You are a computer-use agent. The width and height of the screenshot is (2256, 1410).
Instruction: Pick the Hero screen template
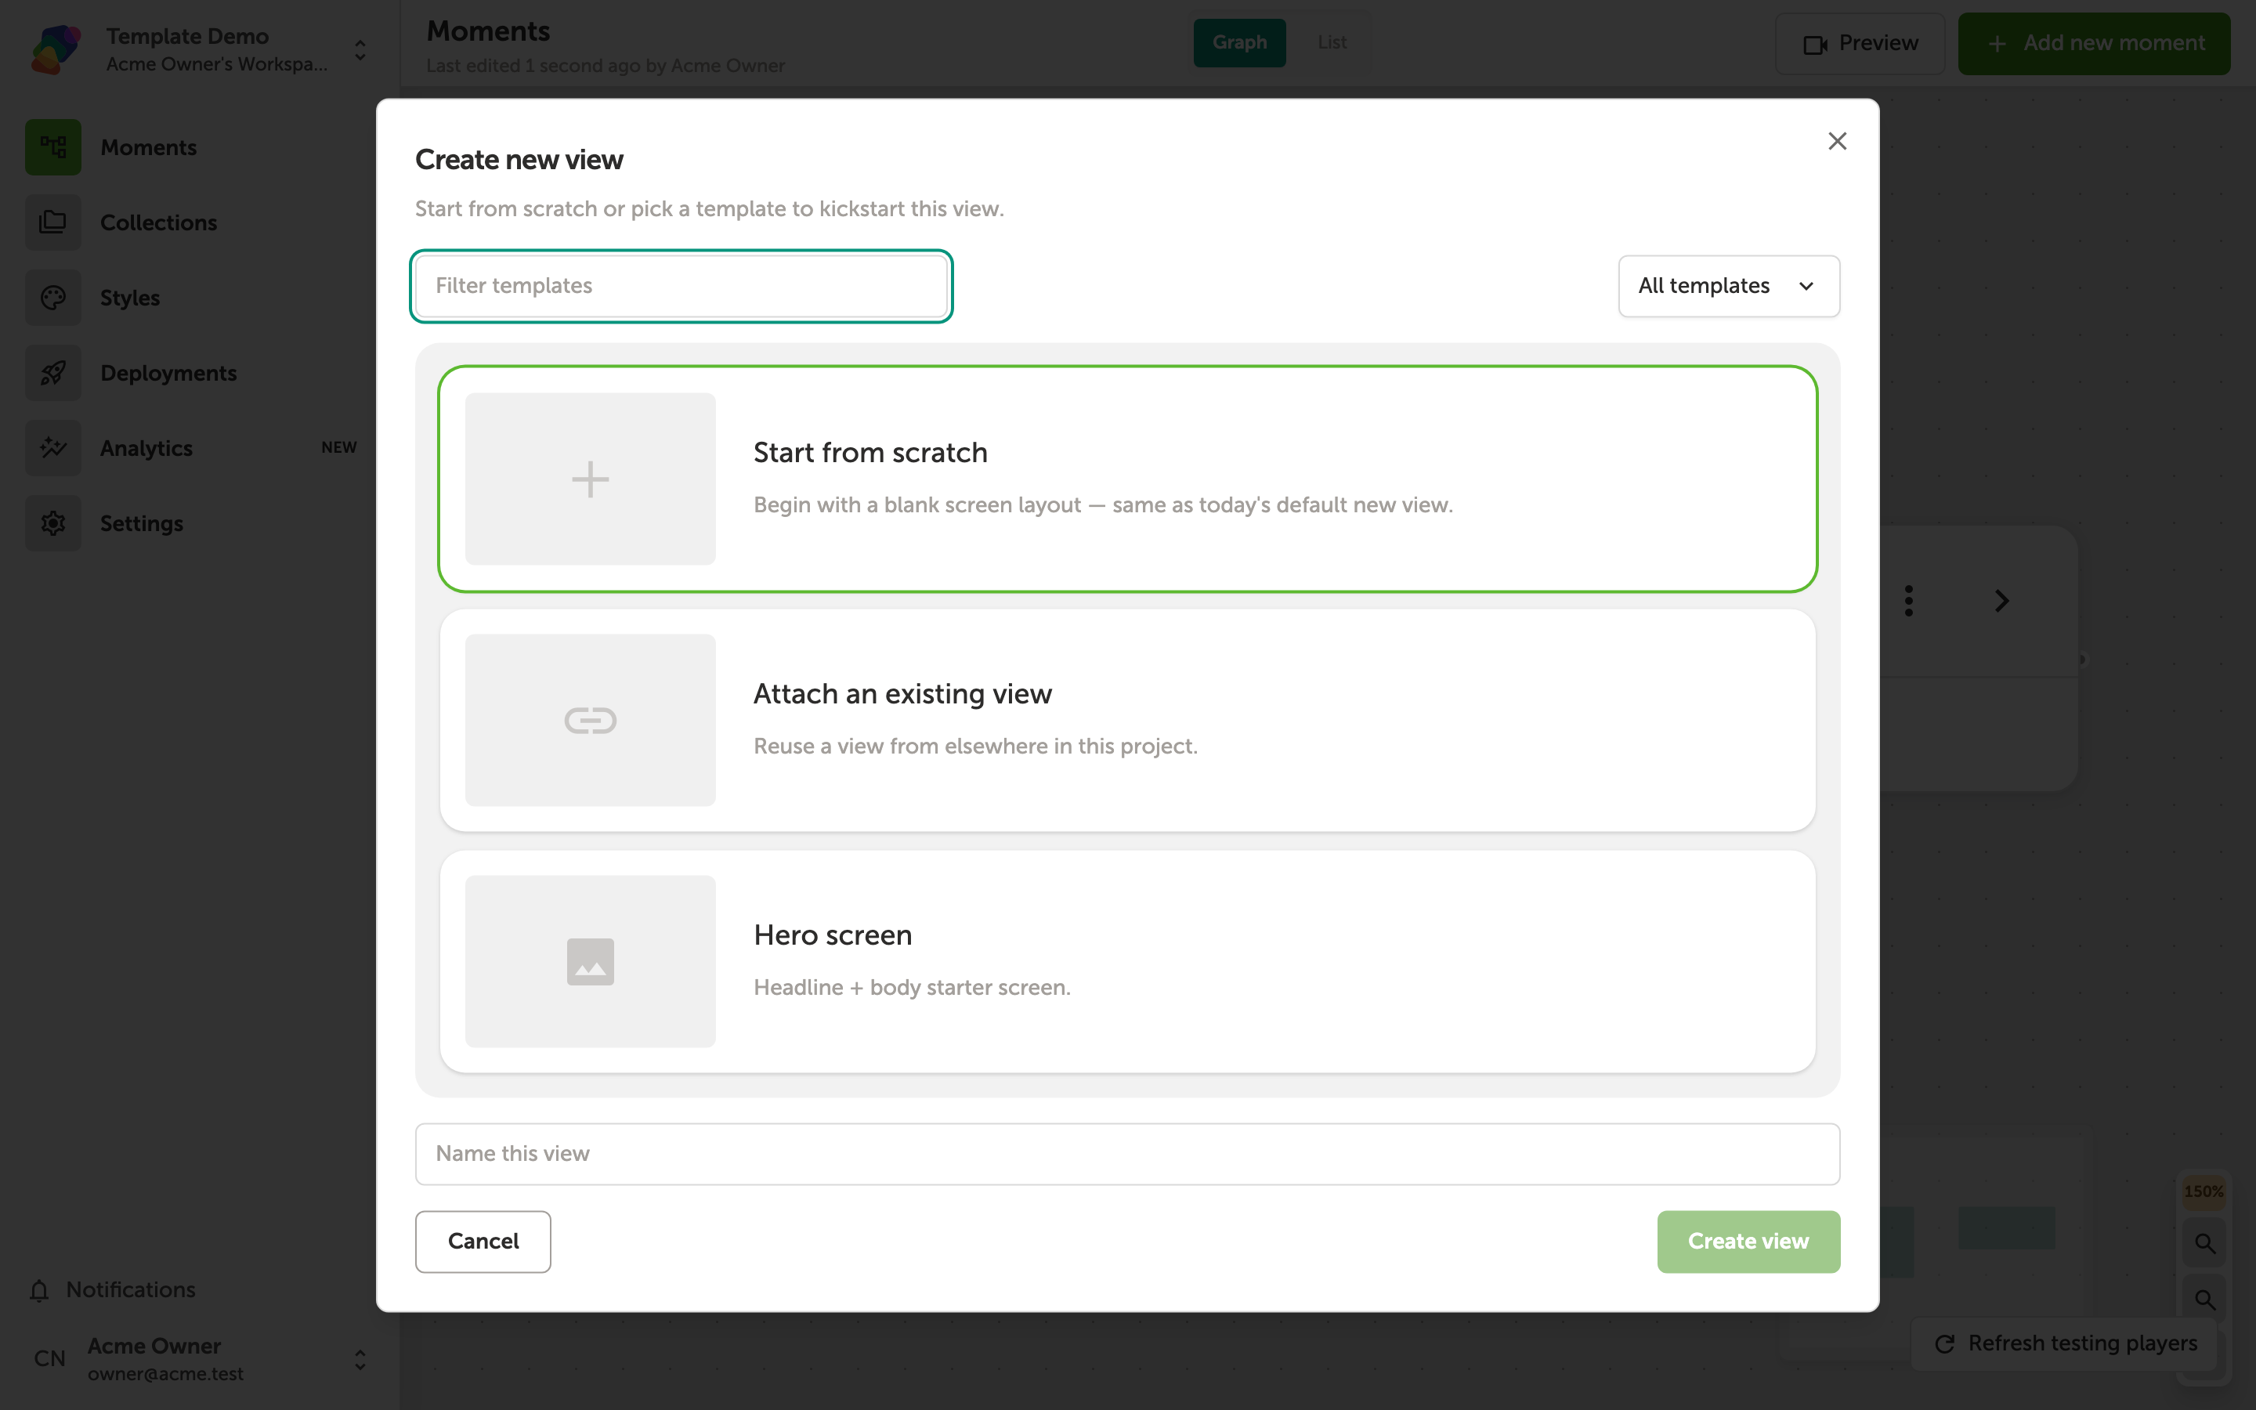click(x=1127, y=960)
